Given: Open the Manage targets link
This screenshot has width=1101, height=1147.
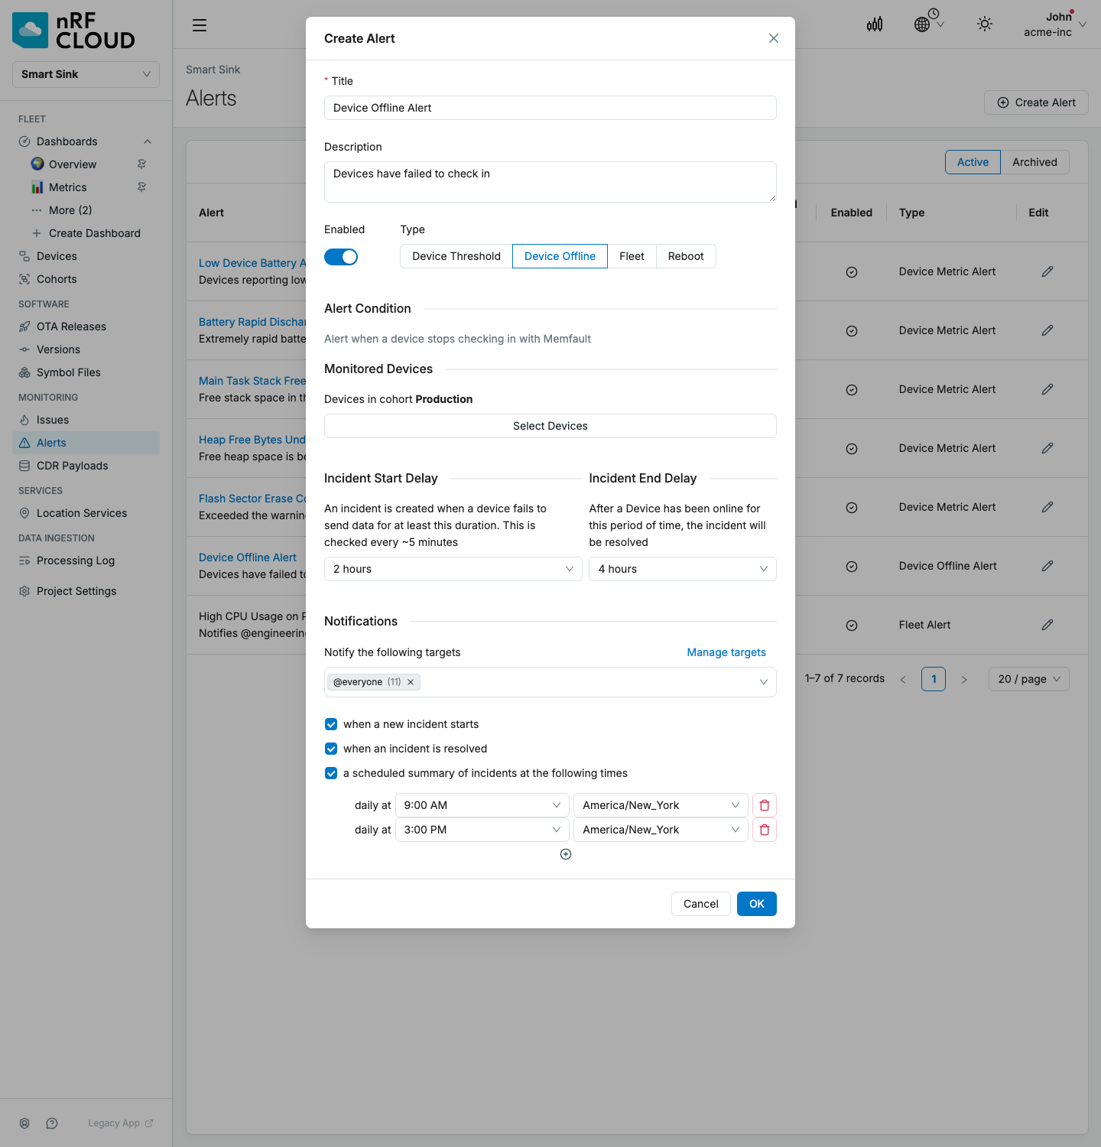Looking at the screenshot, I should 726,652.
